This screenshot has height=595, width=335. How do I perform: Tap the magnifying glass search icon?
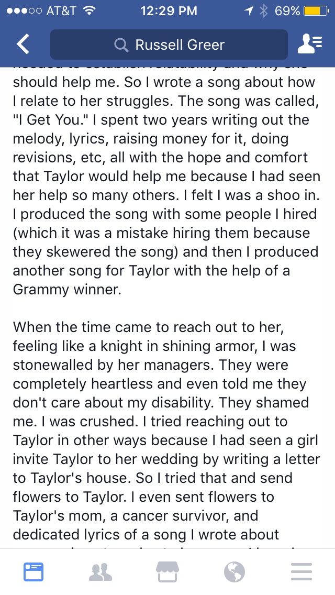coord(121,45)
